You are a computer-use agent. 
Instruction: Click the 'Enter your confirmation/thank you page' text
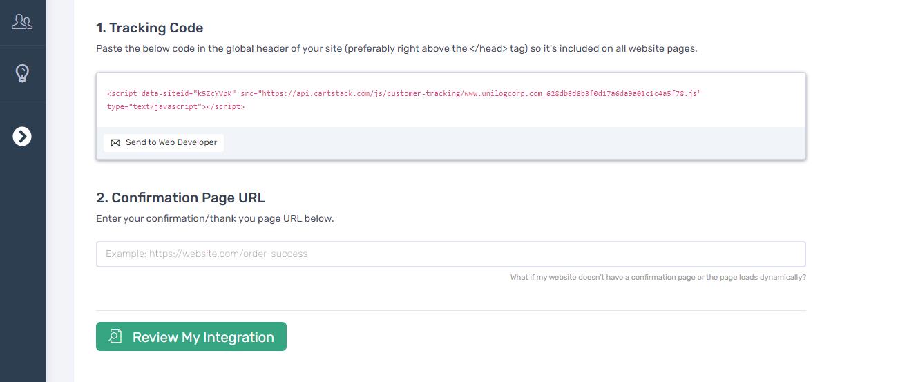point(215,218)
